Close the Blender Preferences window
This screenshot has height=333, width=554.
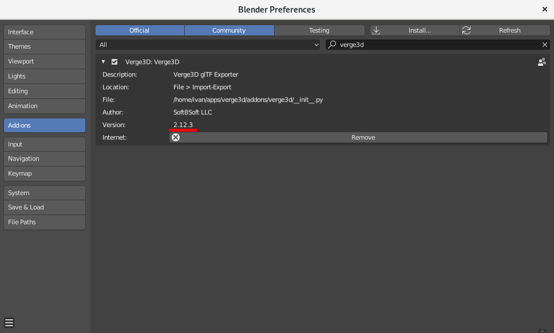(x=544, y=10)
